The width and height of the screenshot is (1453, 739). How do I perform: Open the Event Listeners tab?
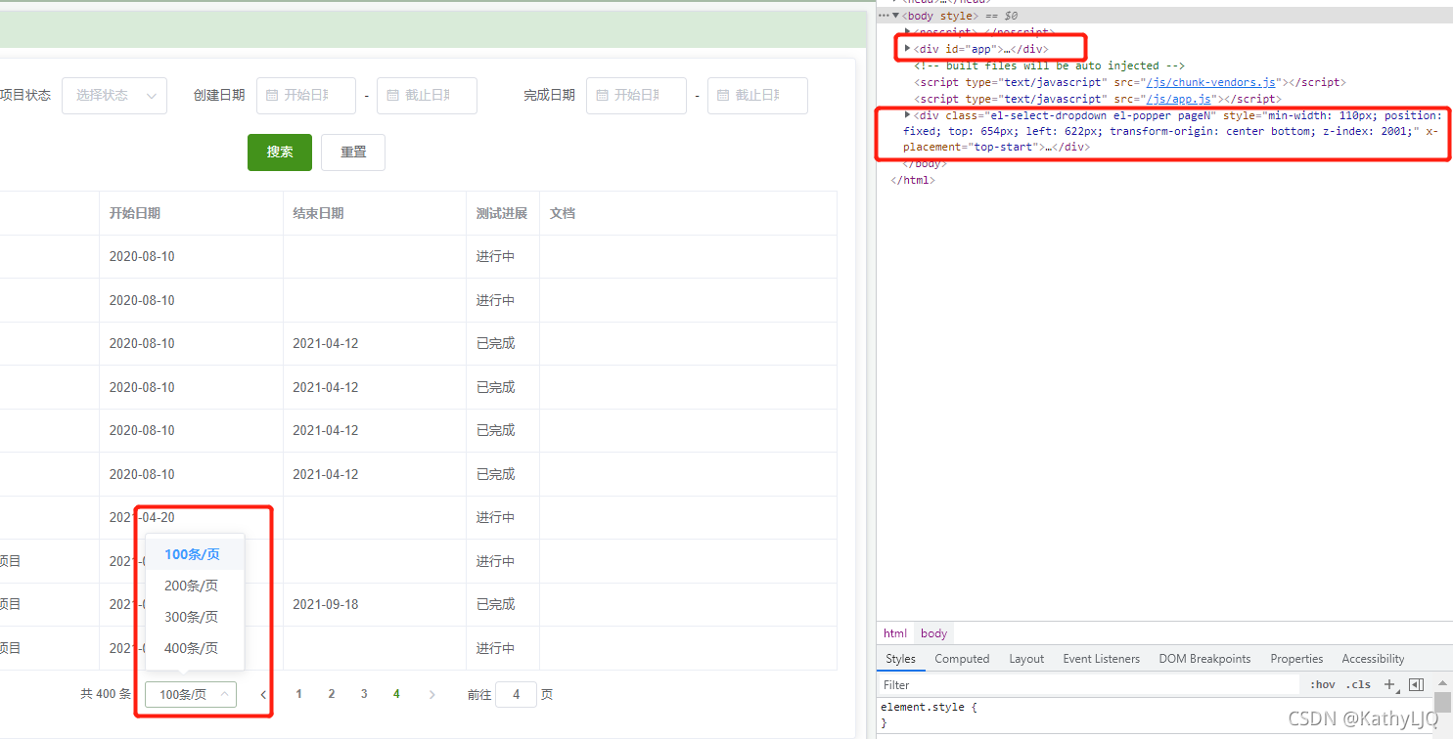click(x=1102, y=659)
